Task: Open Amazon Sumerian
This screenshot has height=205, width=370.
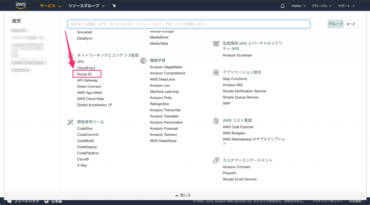Action: (x=237, y=55)
